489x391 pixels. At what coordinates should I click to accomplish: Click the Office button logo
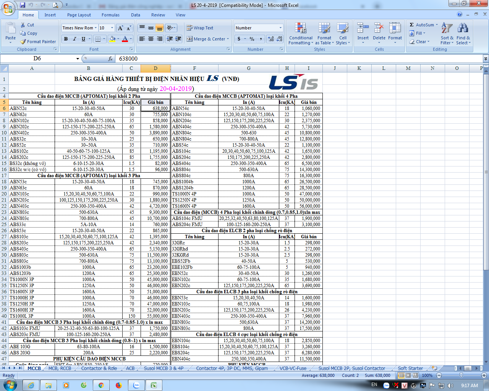8,8
